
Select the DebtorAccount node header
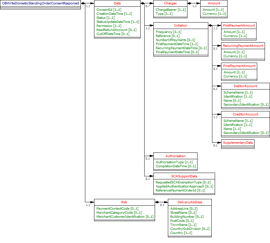pos(245,86)
